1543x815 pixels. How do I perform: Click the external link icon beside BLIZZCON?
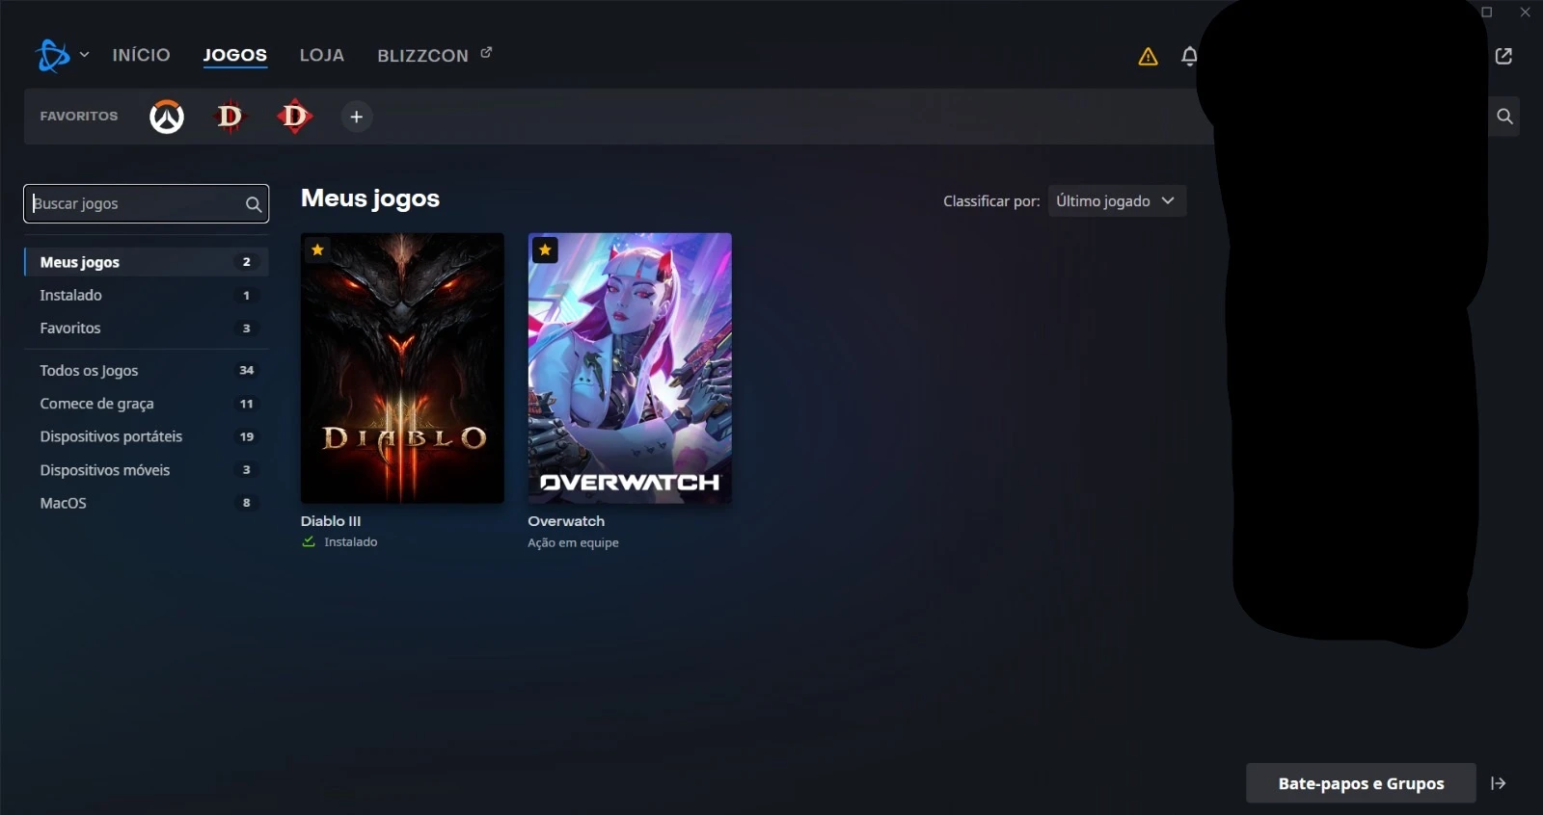coord(486,53)
